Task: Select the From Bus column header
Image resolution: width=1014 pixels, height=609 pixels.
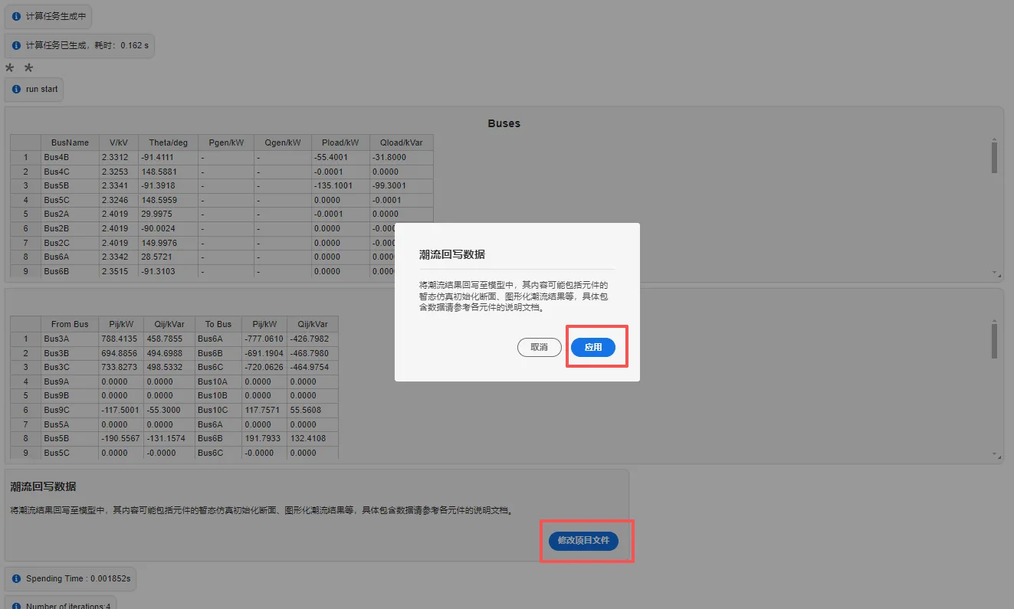Action: coord(70,324)
